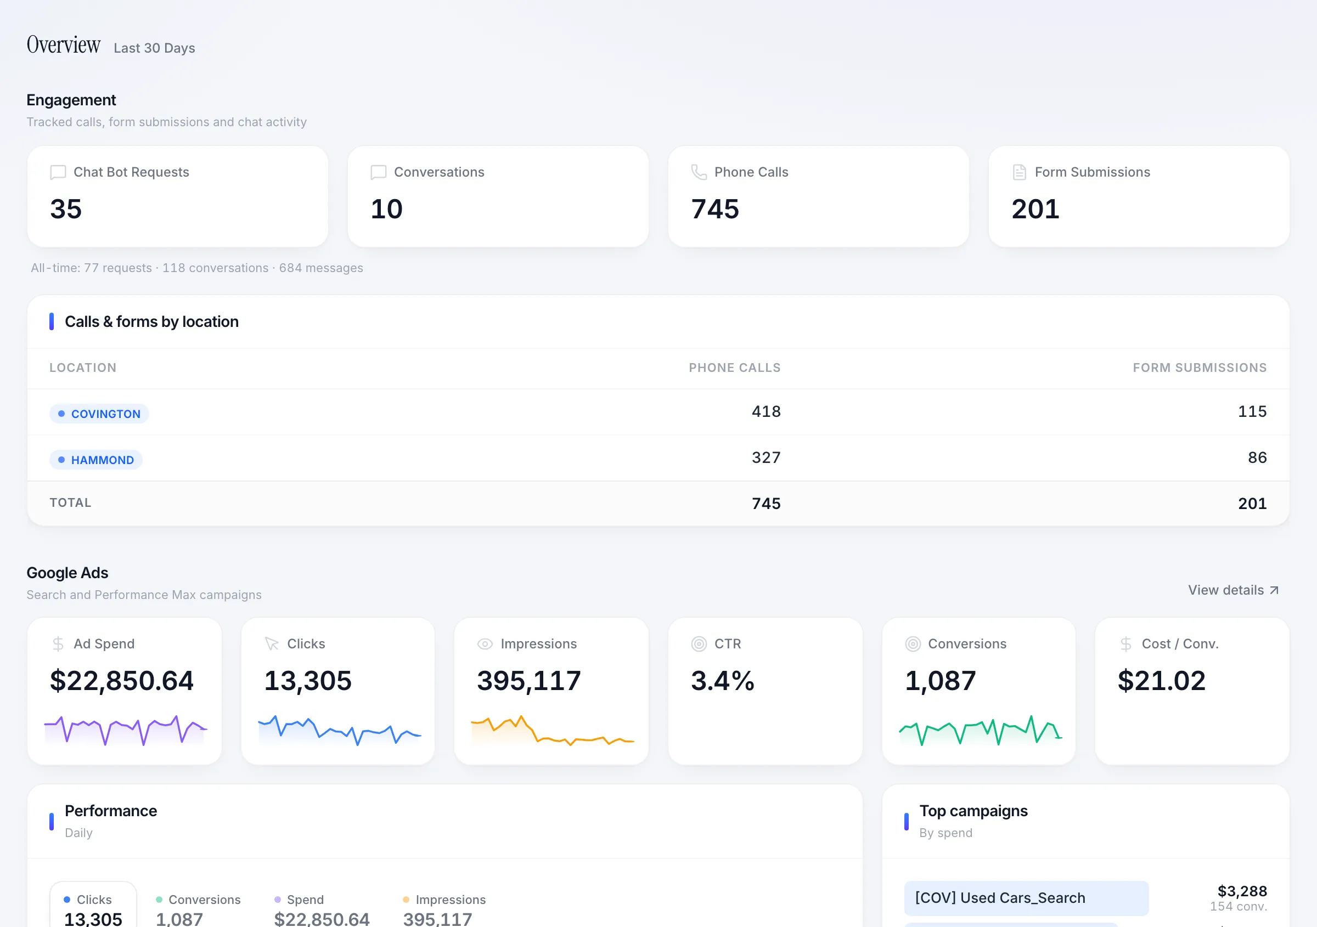Click Covington phone calls value 418
This screenshot has height=927, width=1317.
coord(766,411)
